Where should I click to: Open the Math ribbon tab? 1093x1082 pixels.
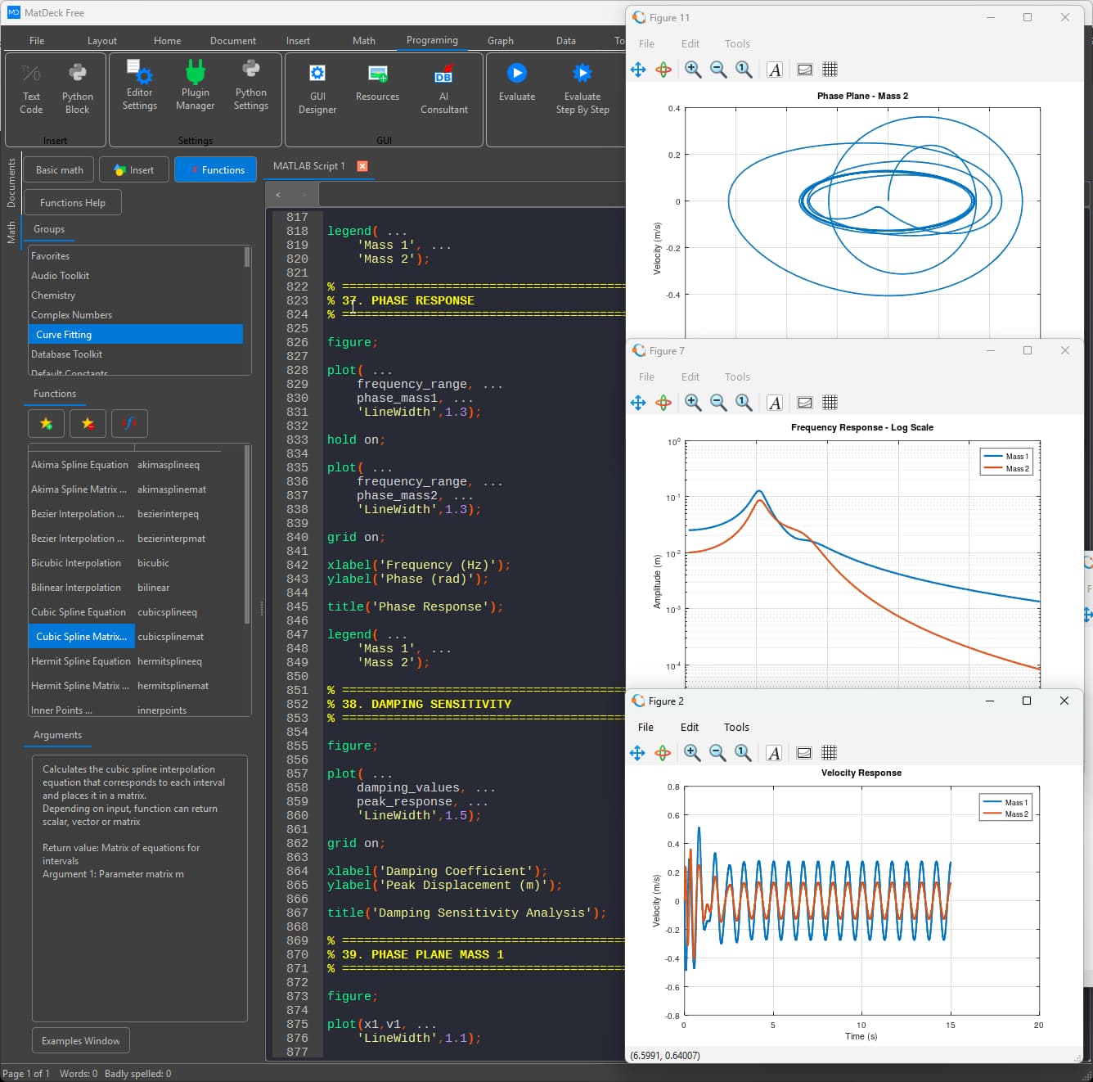(364, 40)
